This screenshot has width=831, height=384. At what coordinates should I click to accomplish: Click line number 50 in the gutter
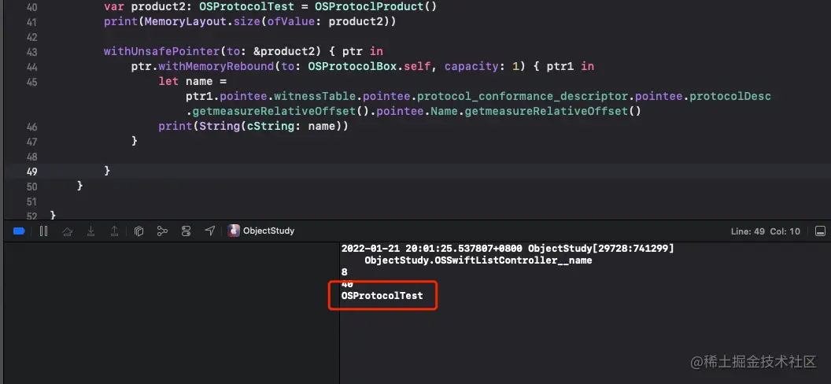point(31,186)
